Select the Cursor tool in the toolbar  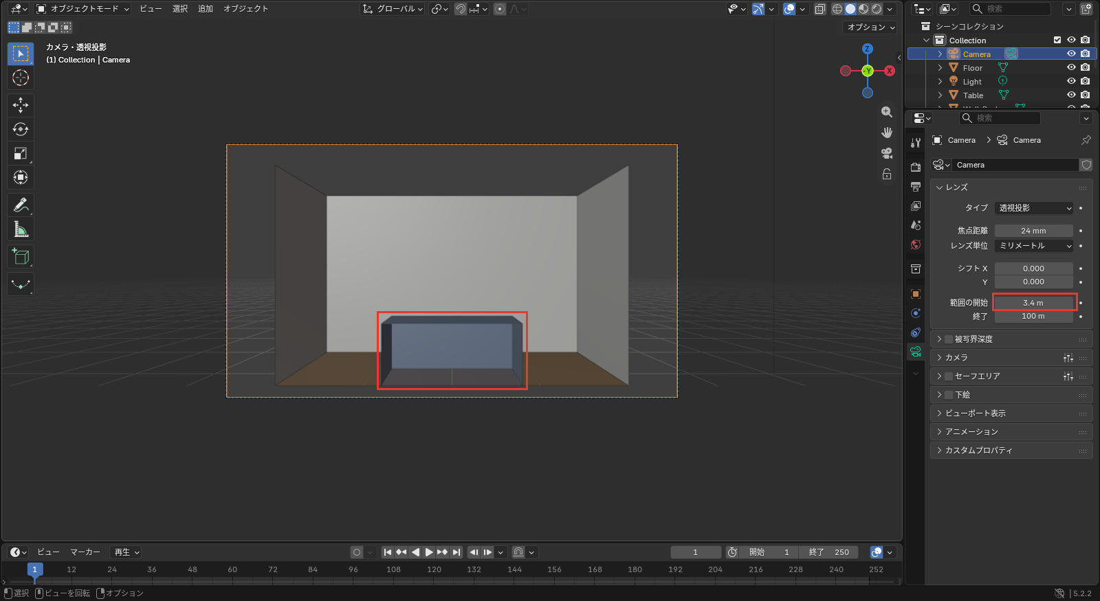21,78
